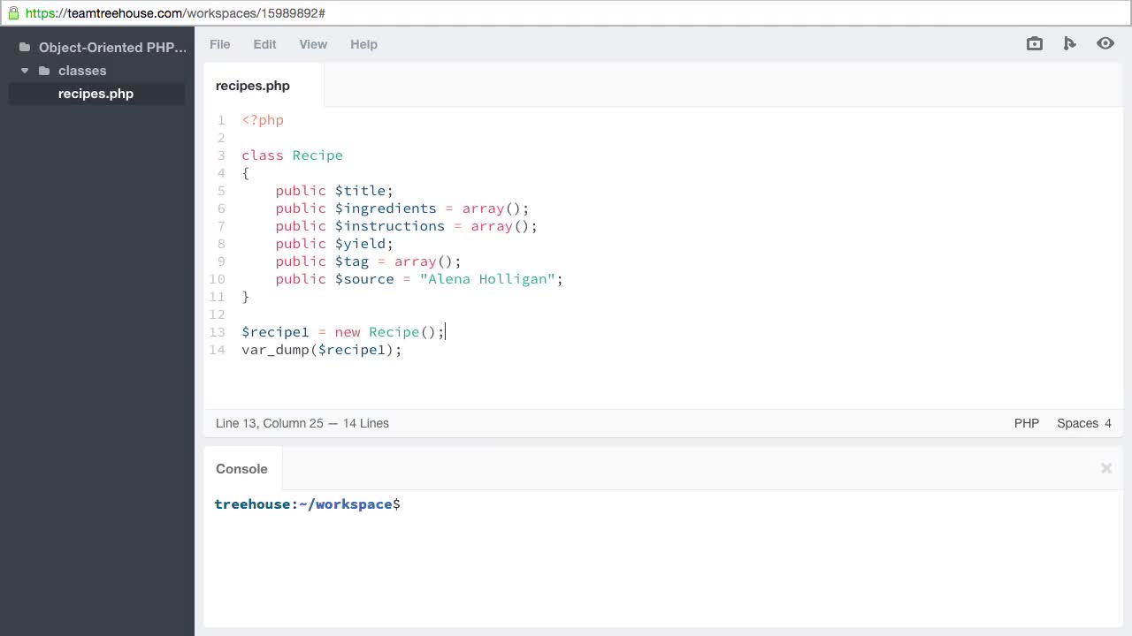Click the "Alena Holligan" string on line 10
The image size is (1132, 636).
pos(487,279)
